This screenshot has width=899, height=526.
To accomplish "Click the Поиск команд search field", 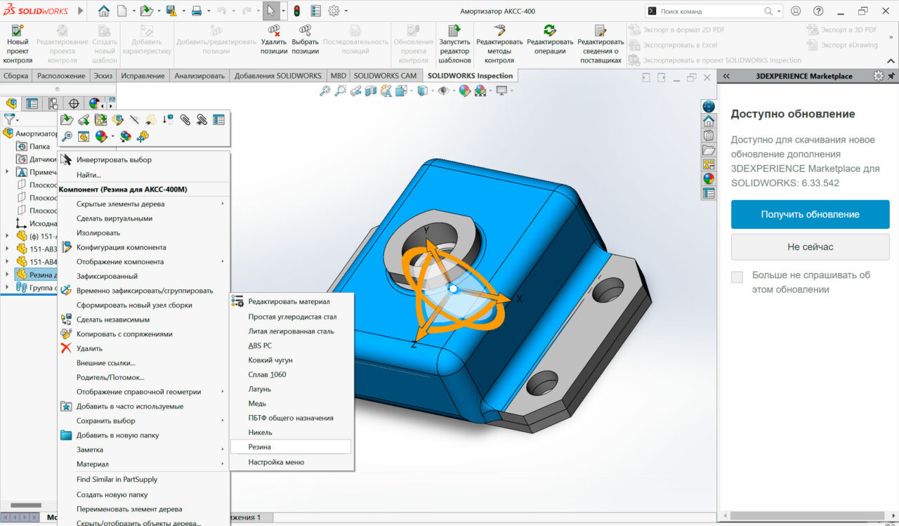I will tap(713, 11).
